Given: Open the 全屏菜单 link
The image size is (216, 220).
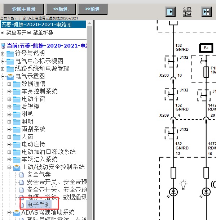Looking at the screenshot, I should click(x=187, y=12).
